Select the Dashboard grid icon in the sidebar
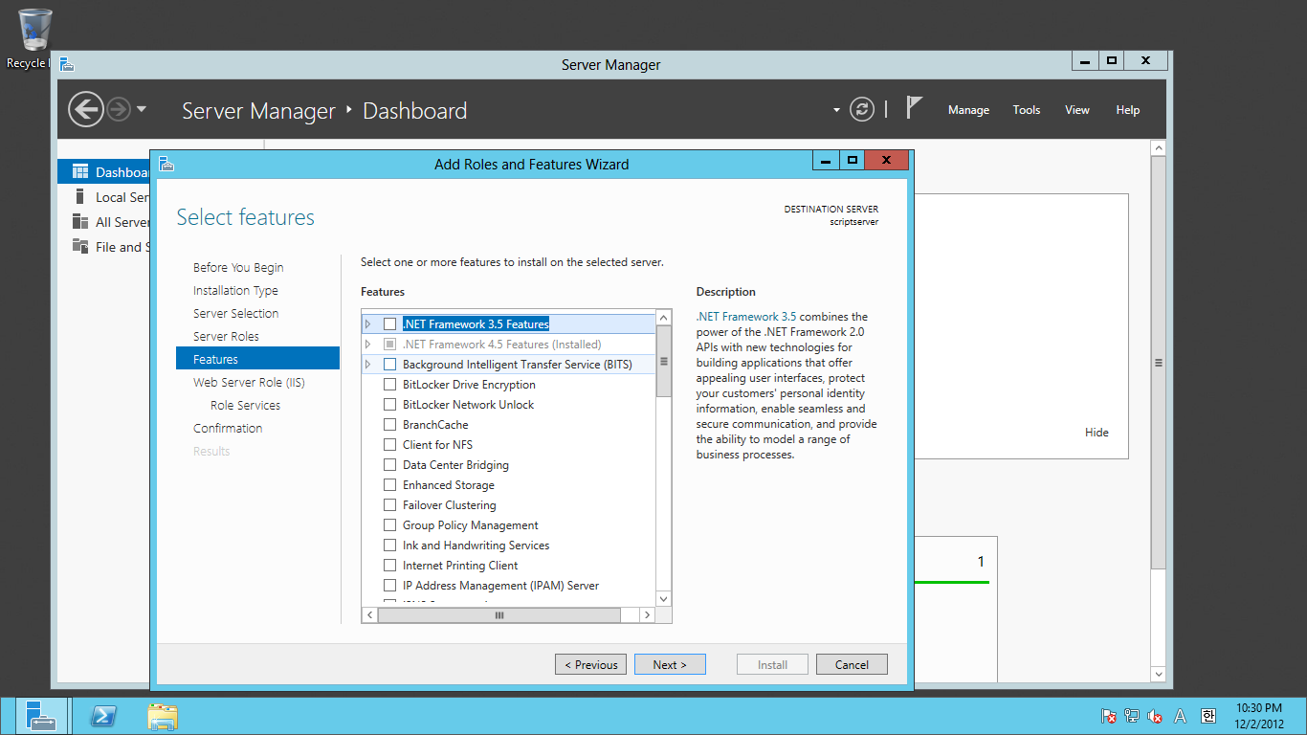1307x735 pixels. pyautogui.click(x=80, y=172)
